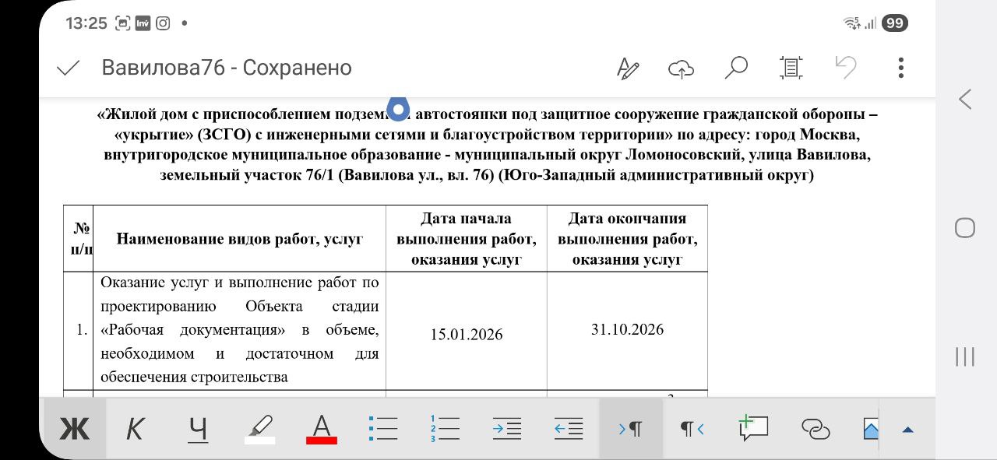Insert numbered list
Viewport: 997px width, 460px height.
(445, 428)
